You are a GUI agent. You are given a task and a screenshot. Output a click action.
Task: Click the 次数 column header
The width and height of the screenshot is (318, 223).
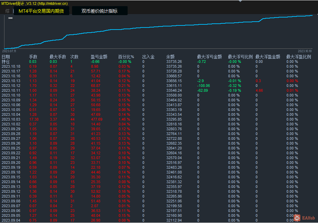[74, 57]
